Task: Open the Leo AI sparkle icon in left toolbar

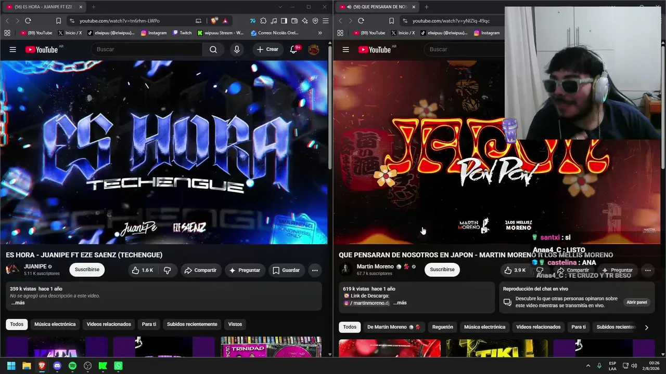Action: pyautogui.click(x=305, y=21)
